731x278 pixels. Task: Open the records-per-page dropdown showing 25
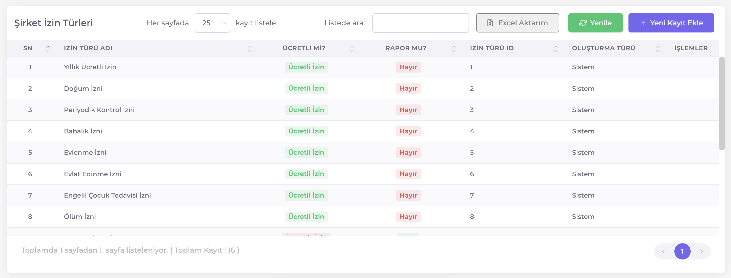212,23
